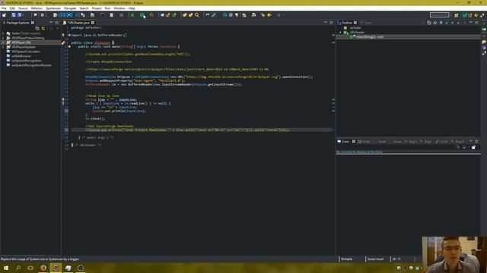Screen dimensions: 487x273
Task: Click Collapse All in Package Explorer
Action: (37, 28)
